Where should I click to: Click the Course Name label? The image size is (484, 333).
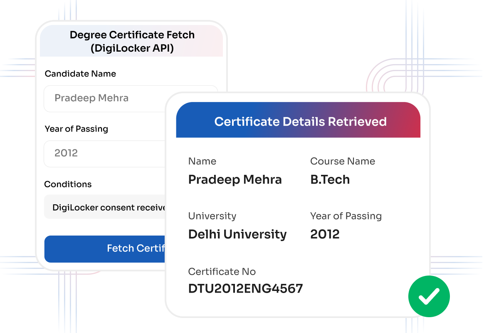coord(343,161)
